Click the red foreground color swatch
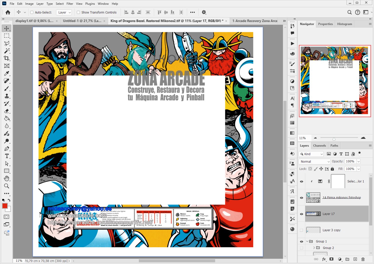 5,206
